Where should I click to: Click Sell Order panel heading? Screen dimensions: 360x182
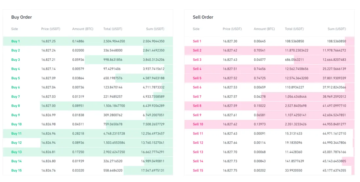203,17
